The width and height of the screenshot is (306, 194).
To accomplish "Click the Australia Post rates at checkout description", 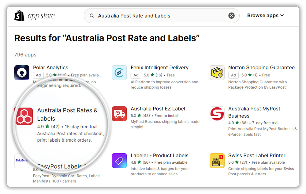I will pos(70,137).
